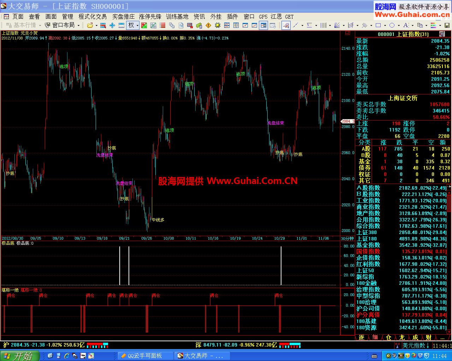Click the blue crosshair move icon

pyautogui.click(x=112, y=25)
